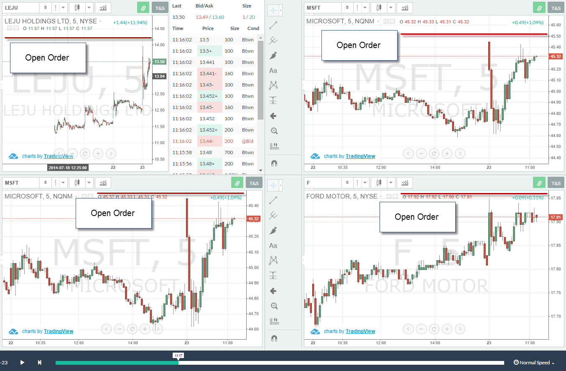Image resolution: width=566 pixels, height=371 pixels.
Task: Pick the Brush drawing tool
Action: point(273,55)
